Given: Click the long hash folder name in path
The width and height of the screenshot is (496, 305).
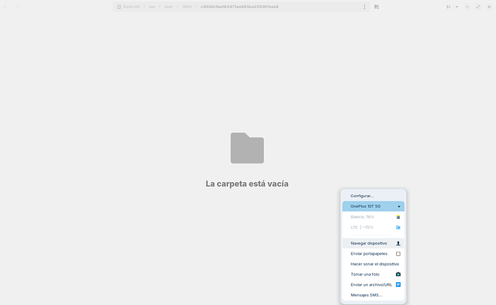Looking at the screenshot, I should (239, 6).
